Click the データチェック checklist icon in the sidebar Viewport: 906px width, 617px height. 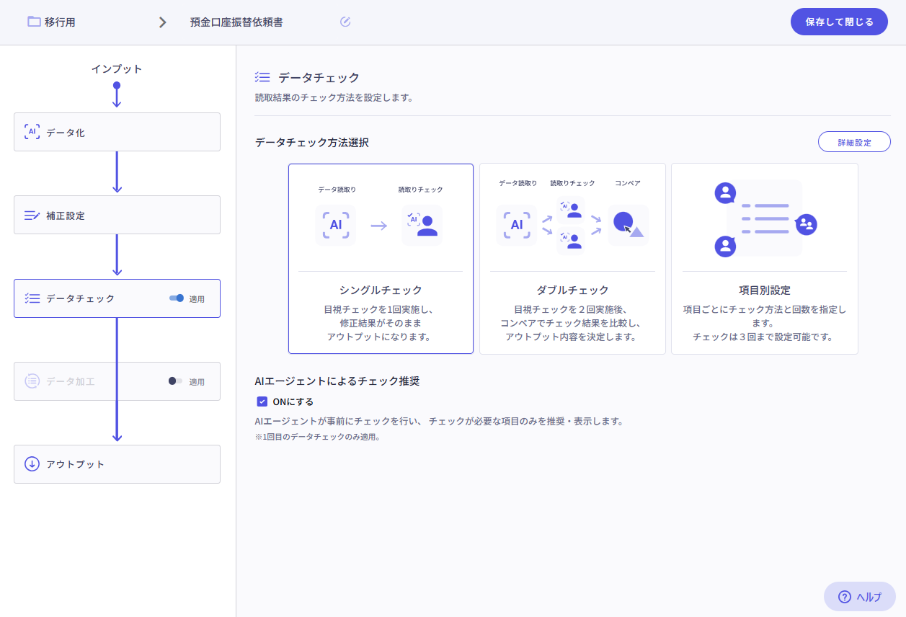click(34, 298)
